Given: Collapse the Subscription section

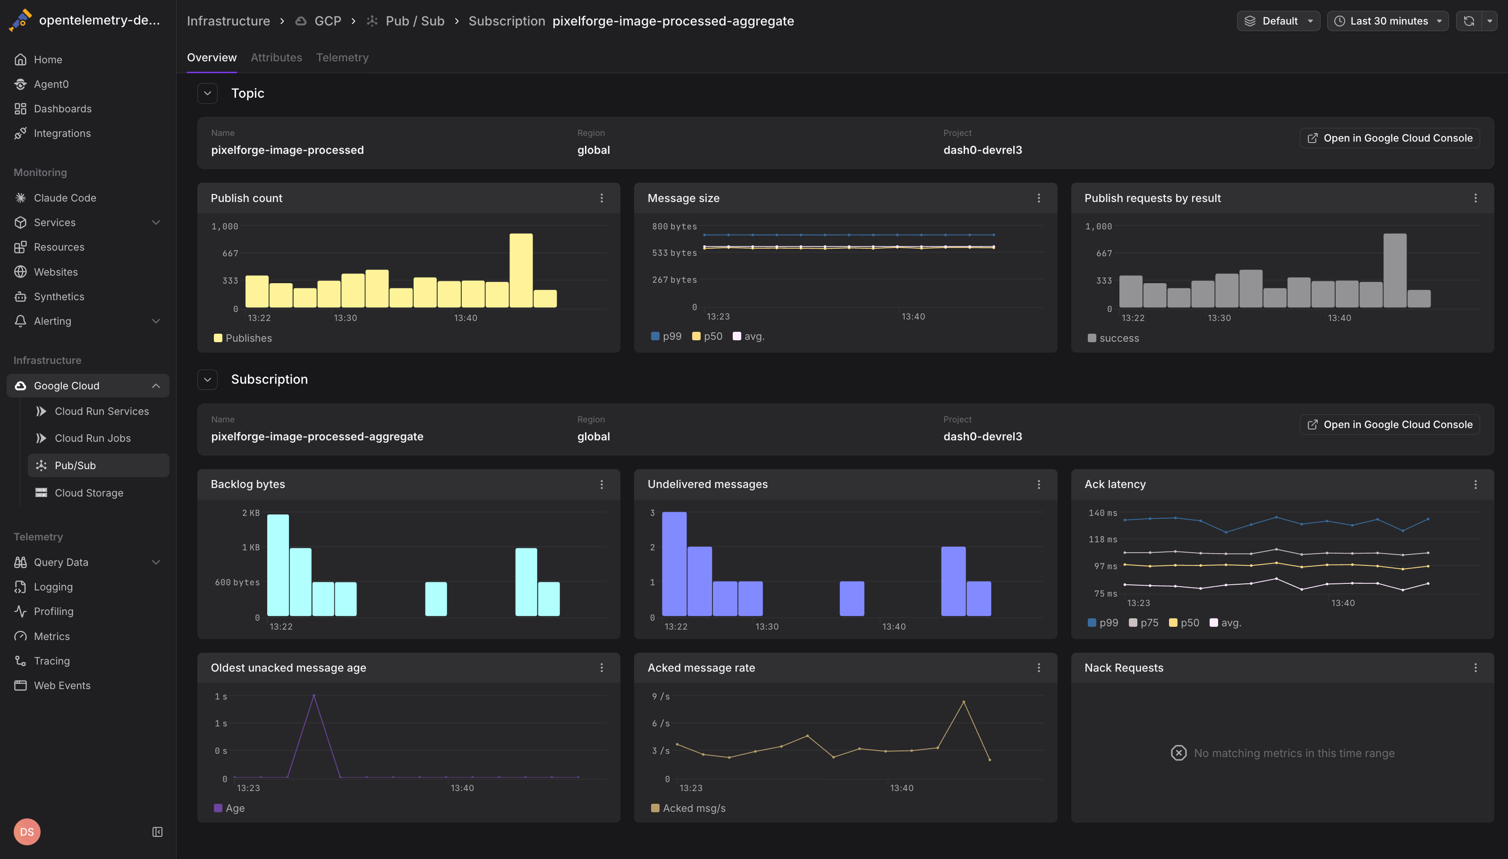Looking at the screenshot, I should [x=208, y=379].
